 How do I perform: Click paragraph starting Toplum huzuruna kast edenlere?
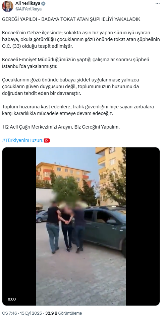point(78,110)
